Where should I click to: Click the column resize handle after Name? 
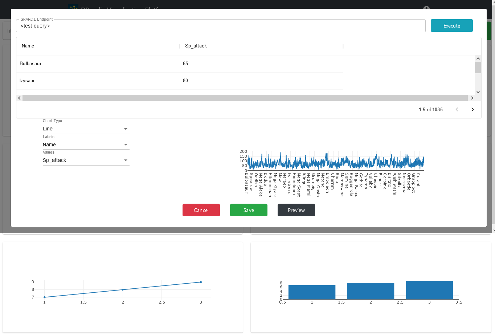[x=180, y=46]
